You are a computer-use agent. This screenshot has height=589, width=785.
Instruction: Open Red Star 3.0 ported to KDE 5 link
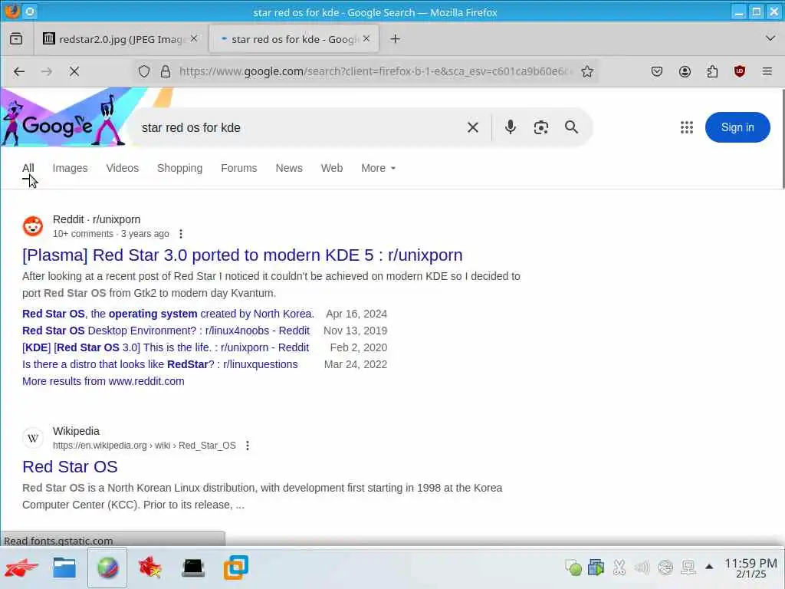(242, 255)
